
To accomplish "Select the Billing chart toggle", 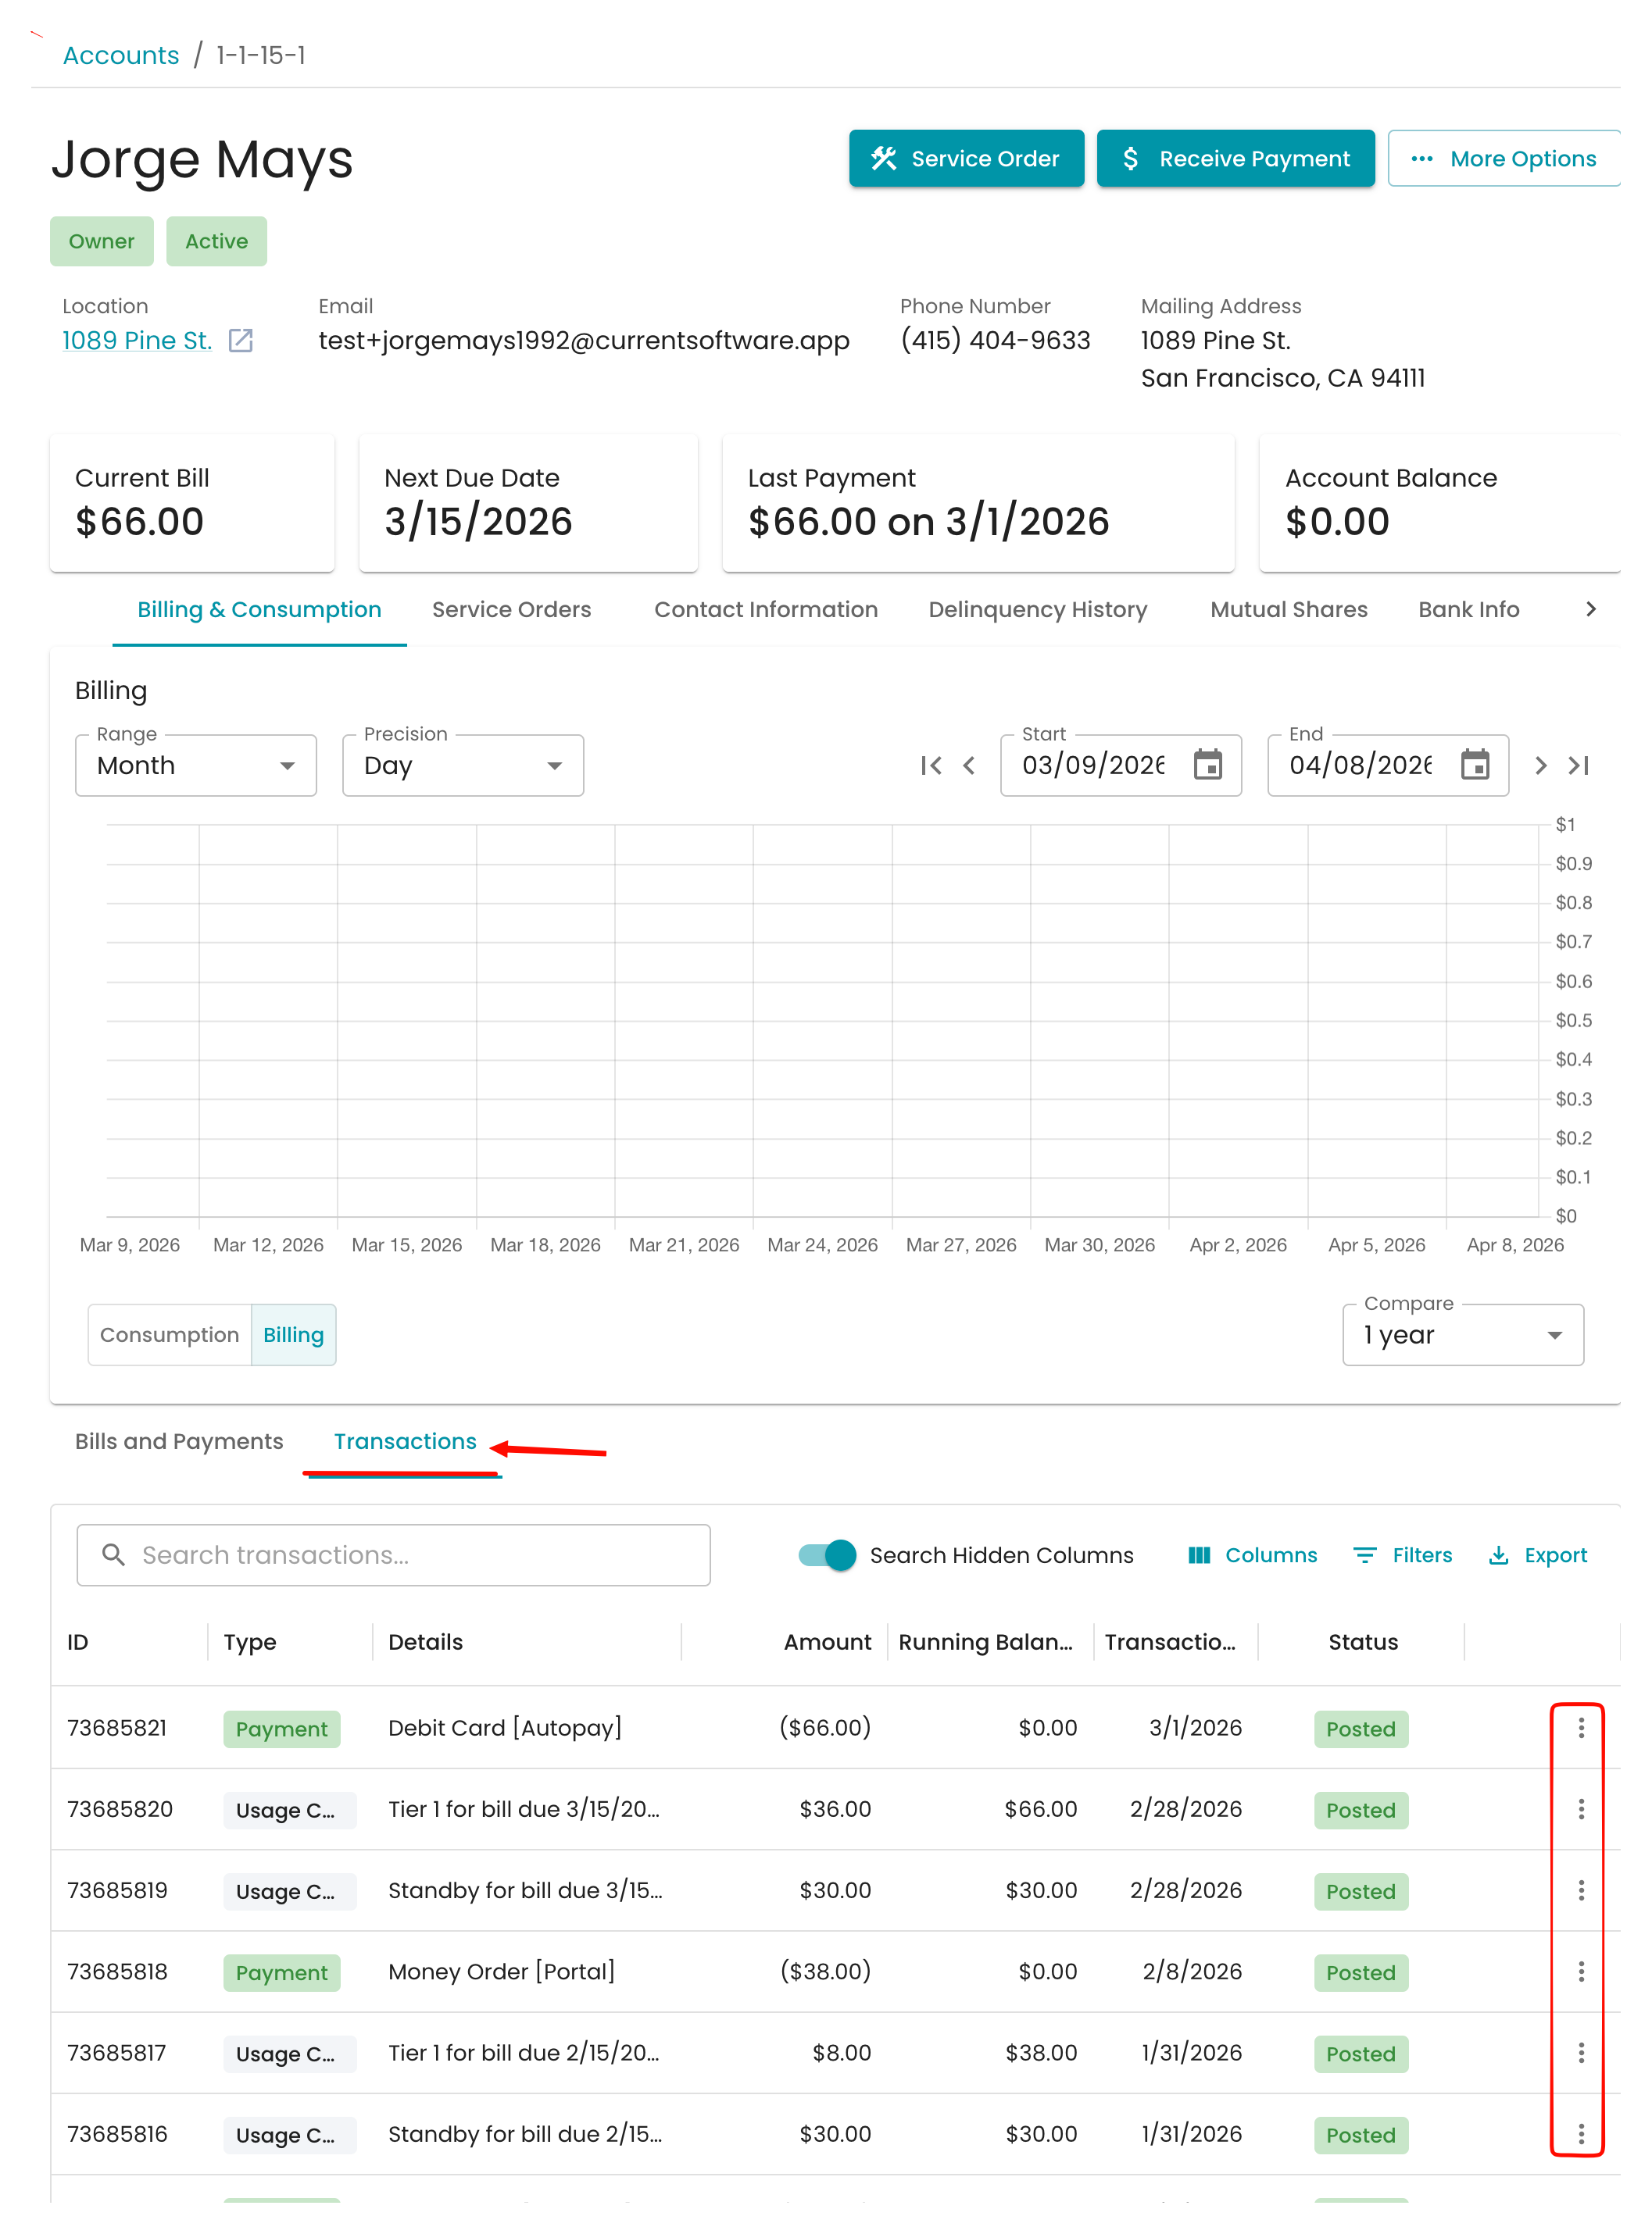I will (293, 1336).
